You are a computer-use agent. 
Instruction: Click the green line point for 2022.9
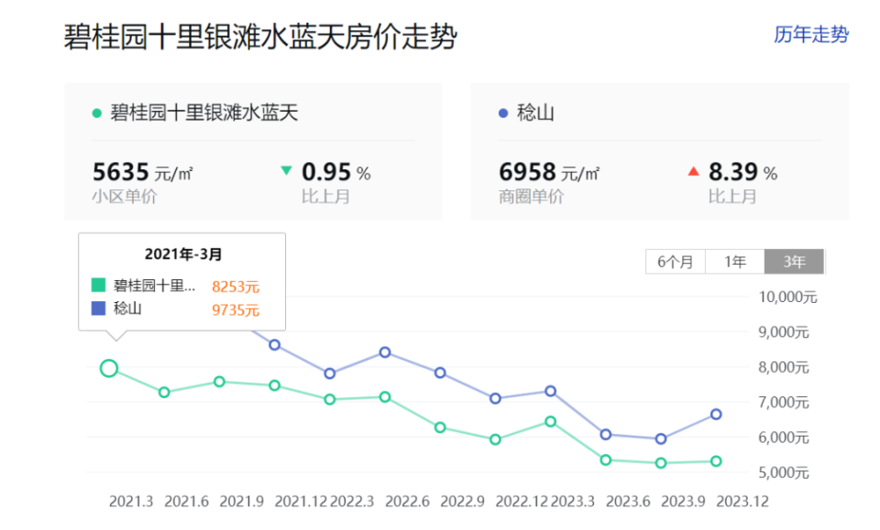point(440,427)
